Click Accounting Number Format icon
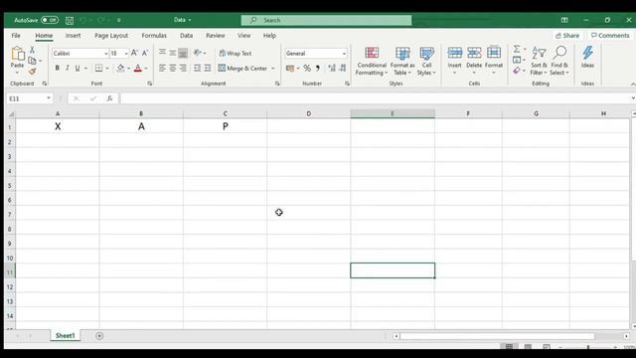This screenshot has width=636, height=358. (290, 69)
